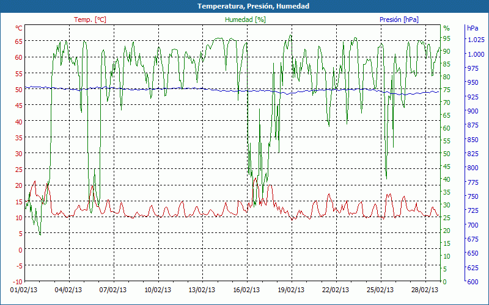
Task: Click the 50 value on humidity axis
Action: [x=447, y=154]
